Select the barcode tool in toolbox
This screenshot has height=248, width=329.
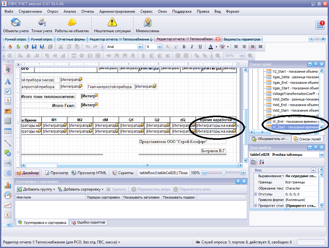point(8,163)
